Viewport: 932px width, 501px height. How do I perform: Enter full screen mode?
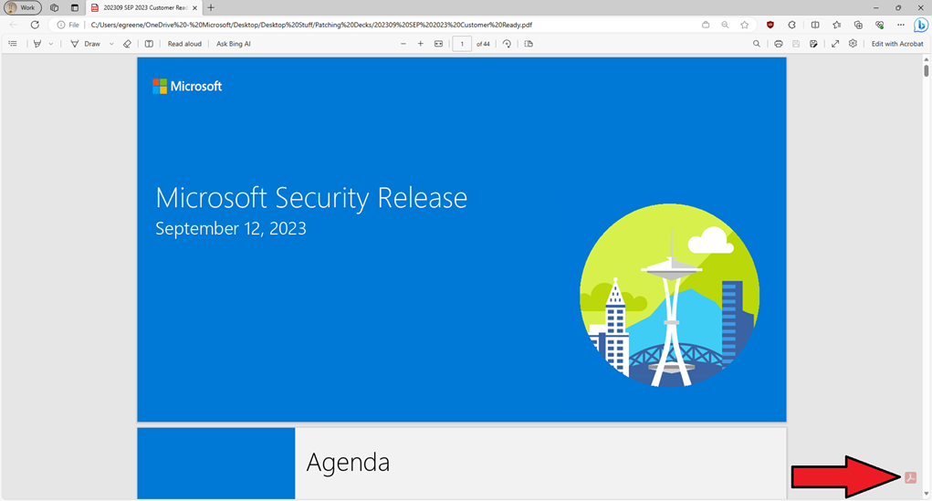click(x=835, y=44)
